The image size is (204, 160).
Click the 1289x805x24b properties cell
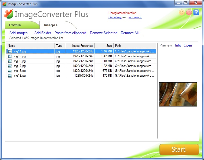point(84,76)
